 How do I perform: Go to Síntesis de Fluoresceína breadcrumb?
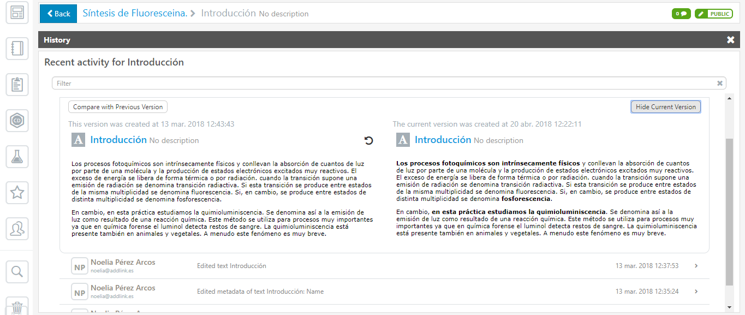coord(135,13)
